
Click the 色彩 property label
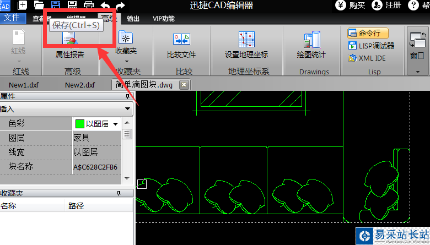click(17, 124)
